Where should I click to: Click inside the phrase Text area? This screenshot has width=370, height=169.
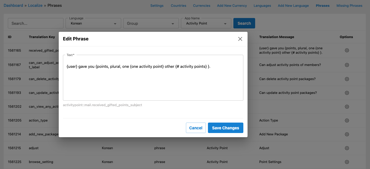click(x=153, y=78)
